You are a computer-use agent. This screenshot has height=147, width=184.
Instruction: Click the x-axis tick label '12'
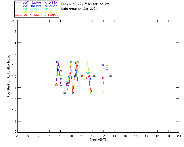click(93, 136)
